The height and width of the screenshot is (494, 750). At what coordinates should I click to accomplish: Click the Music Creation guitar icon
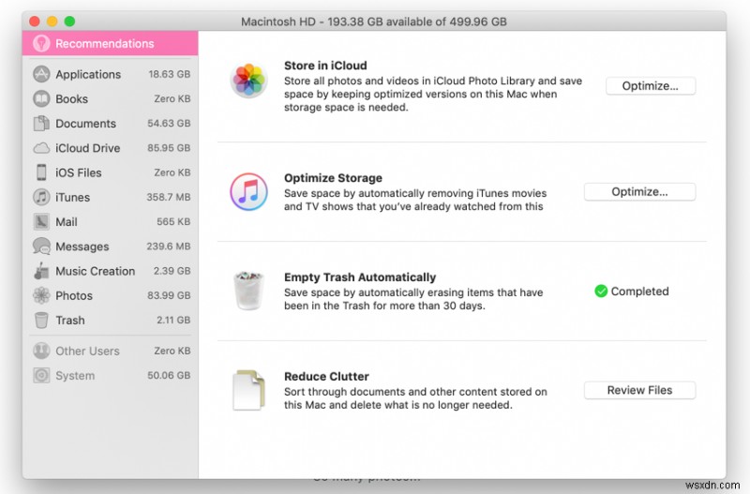tap(41, 271)
